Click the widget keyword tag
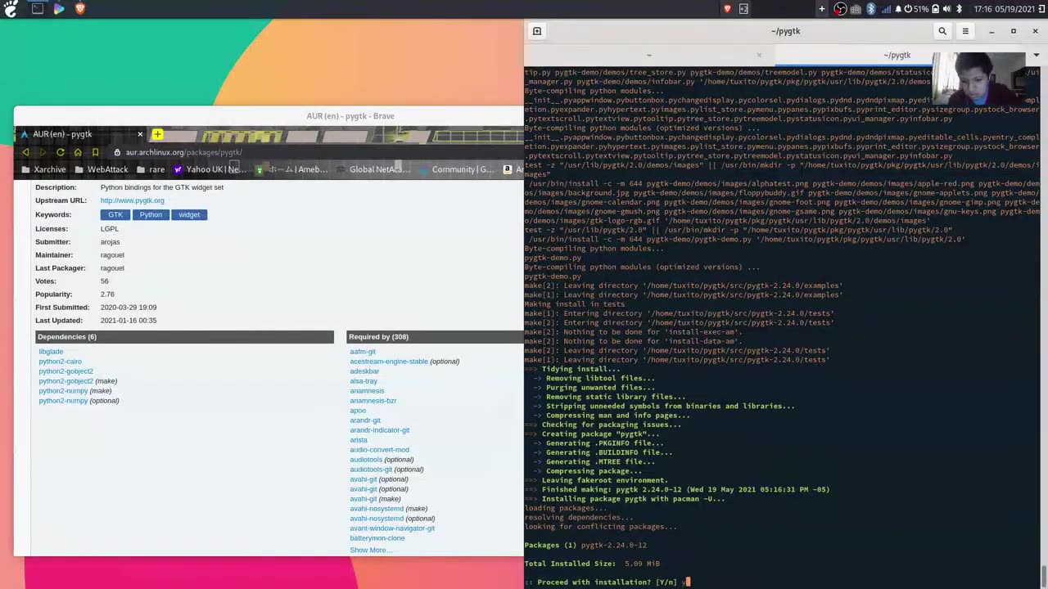This screenshot has height=589, width=1048. pyautogui.click(x=189, y=214)
